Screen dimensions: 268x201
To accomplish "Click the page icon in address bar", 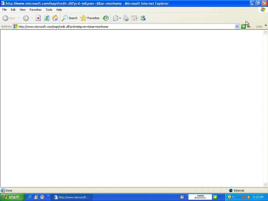I will click(15, 26).
